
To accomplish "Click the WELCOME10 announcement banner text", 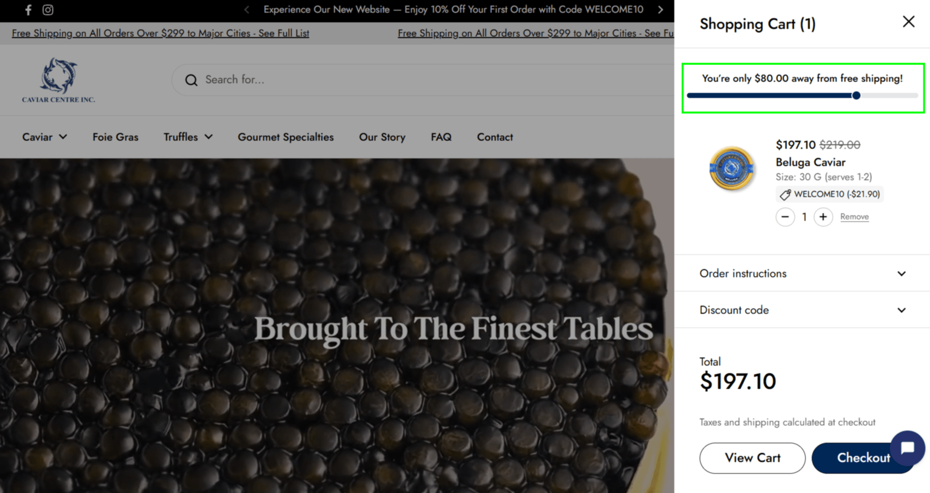I will 453,10.
